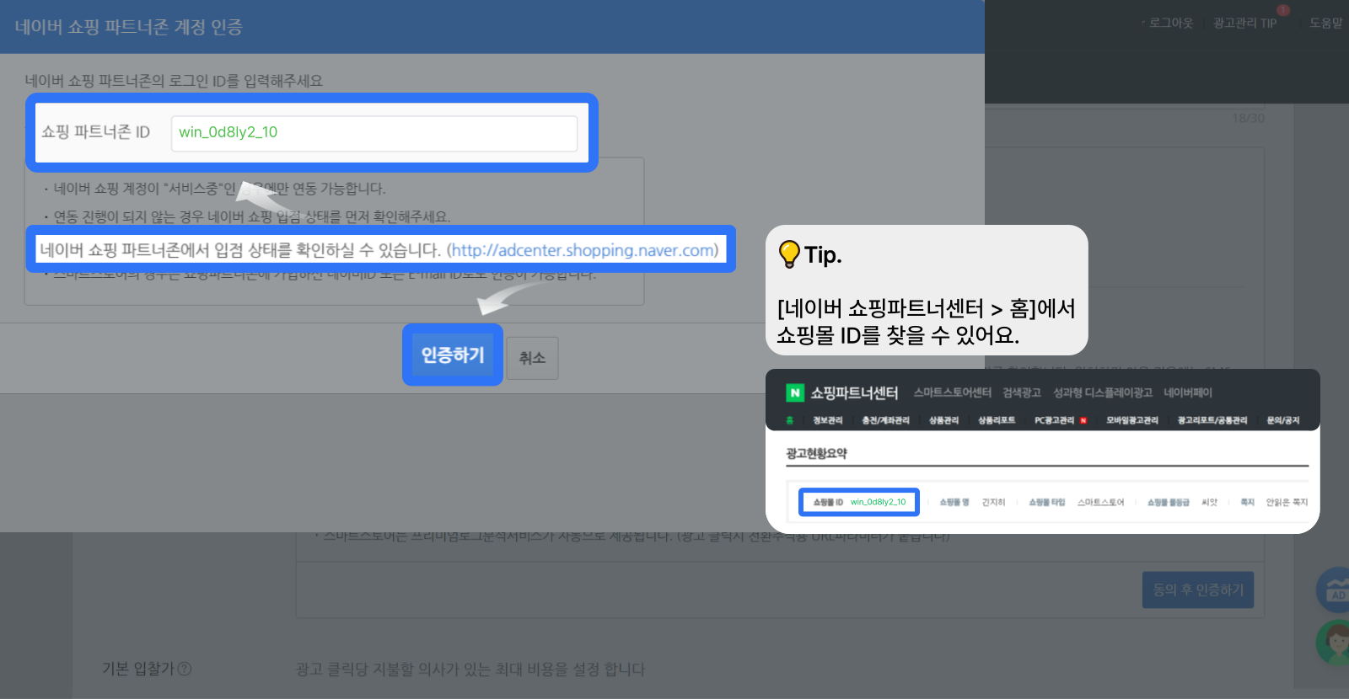Click the 쇼핑몰 타입 value 스마트스토어
1349x699 pixels.
1100,502
